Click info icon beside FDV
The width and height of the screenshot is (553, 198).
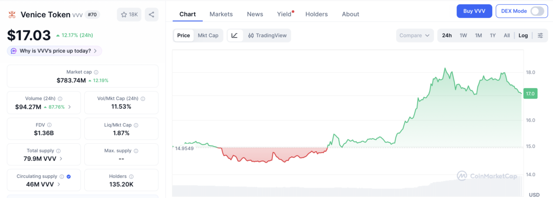(x=49, y=125)
